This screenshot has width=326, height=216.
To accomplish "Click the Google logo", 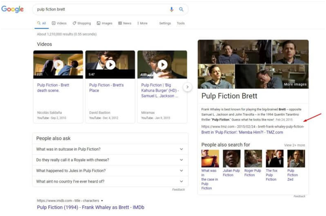I will click(x=12, y=9).
